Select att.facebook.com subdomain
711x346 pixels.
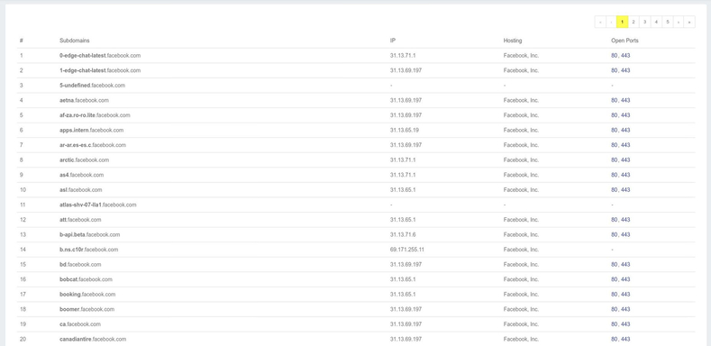point(80,220)
